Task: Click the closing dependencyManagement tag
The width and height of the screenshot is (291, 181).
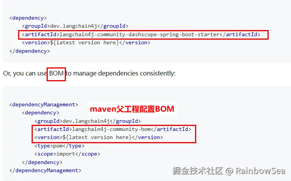Action: pos(45,171)
